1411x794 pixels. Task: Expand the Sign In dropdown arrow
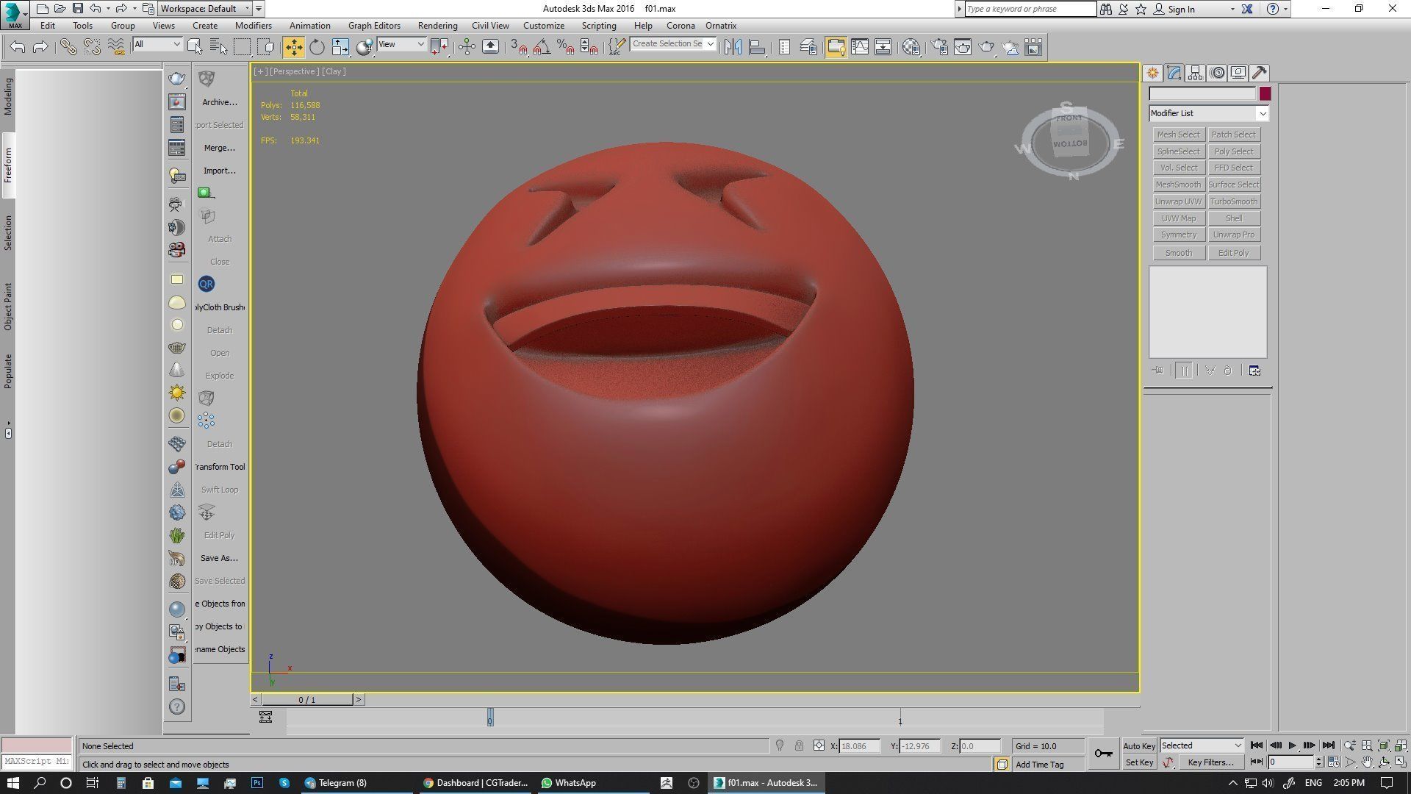[x=1232, y=9]
